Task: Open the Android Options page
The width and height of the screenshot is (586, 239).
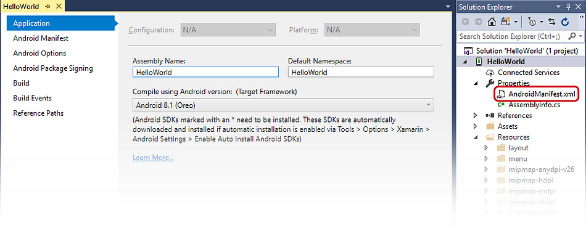Action: 39,53
